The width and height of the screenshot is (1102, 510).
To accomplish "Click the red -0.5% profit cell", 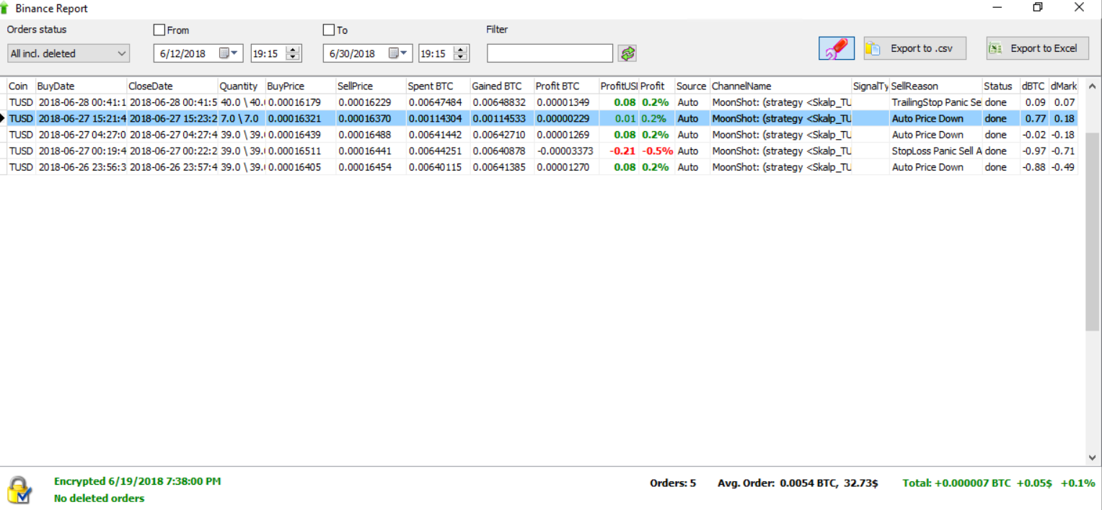I will pyautogui.click(x=656, y=151).
